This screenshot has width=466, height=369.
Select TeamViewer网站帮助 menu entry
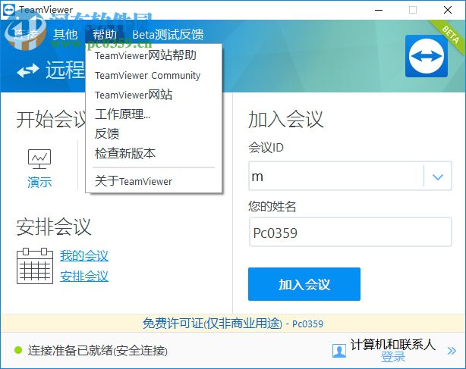pyautogui.click(x=146, y=55)
